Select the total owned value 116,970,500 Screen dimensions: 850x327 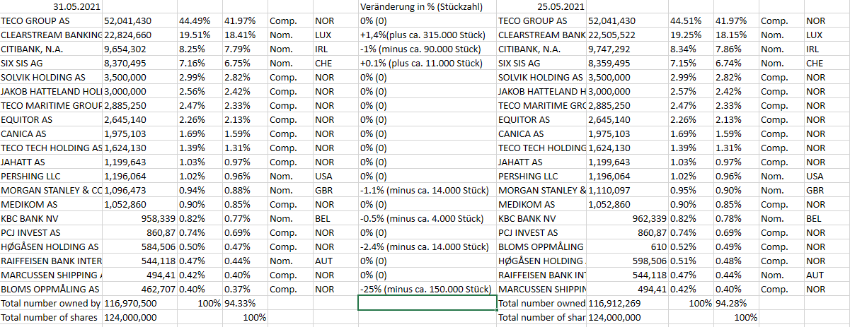pos(130,304)
